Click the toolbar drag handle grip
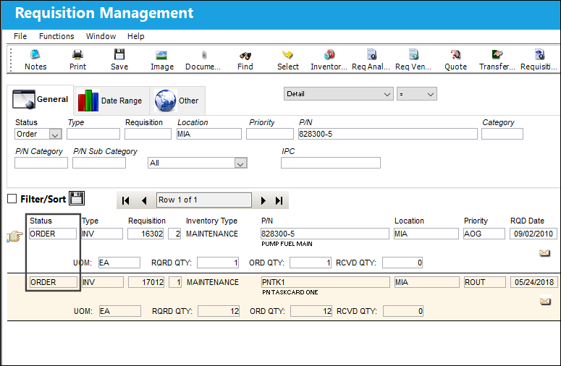561x366 pixels. click(11, 59)
